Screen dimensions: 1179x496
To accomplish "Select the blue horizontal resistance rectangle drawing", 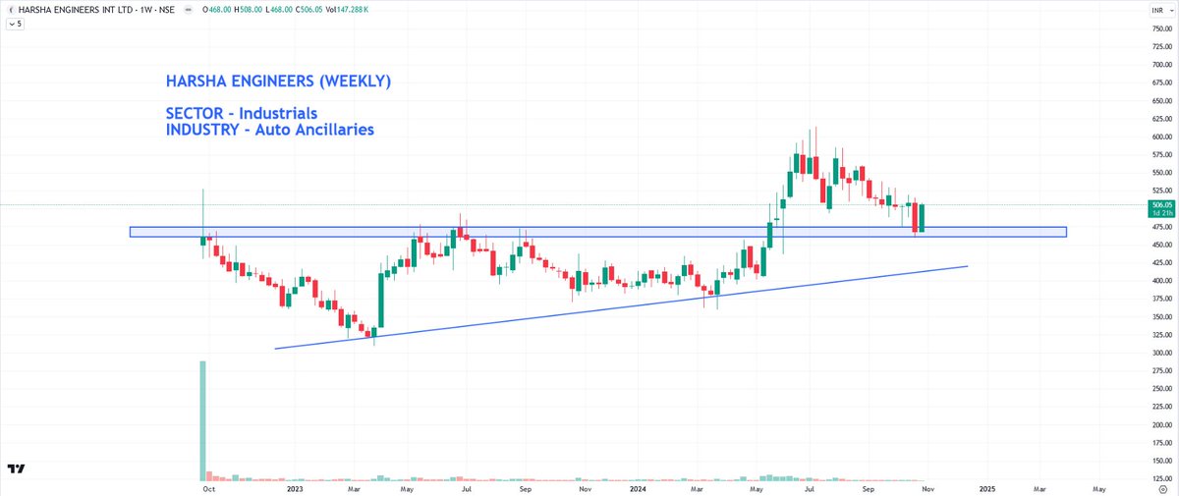I will click(597, 232).
